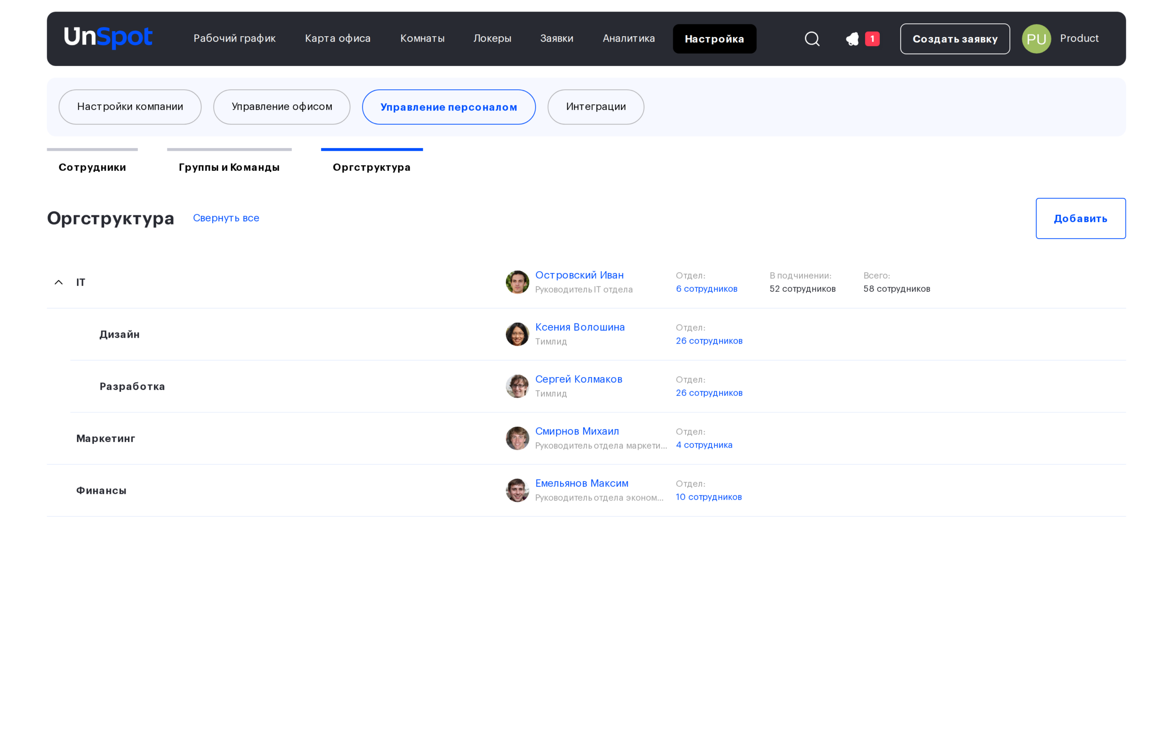The height and width of the screenshot is (733, 1173).
Task: Select Управление персоналом pill
Action: tap(449, 107)
